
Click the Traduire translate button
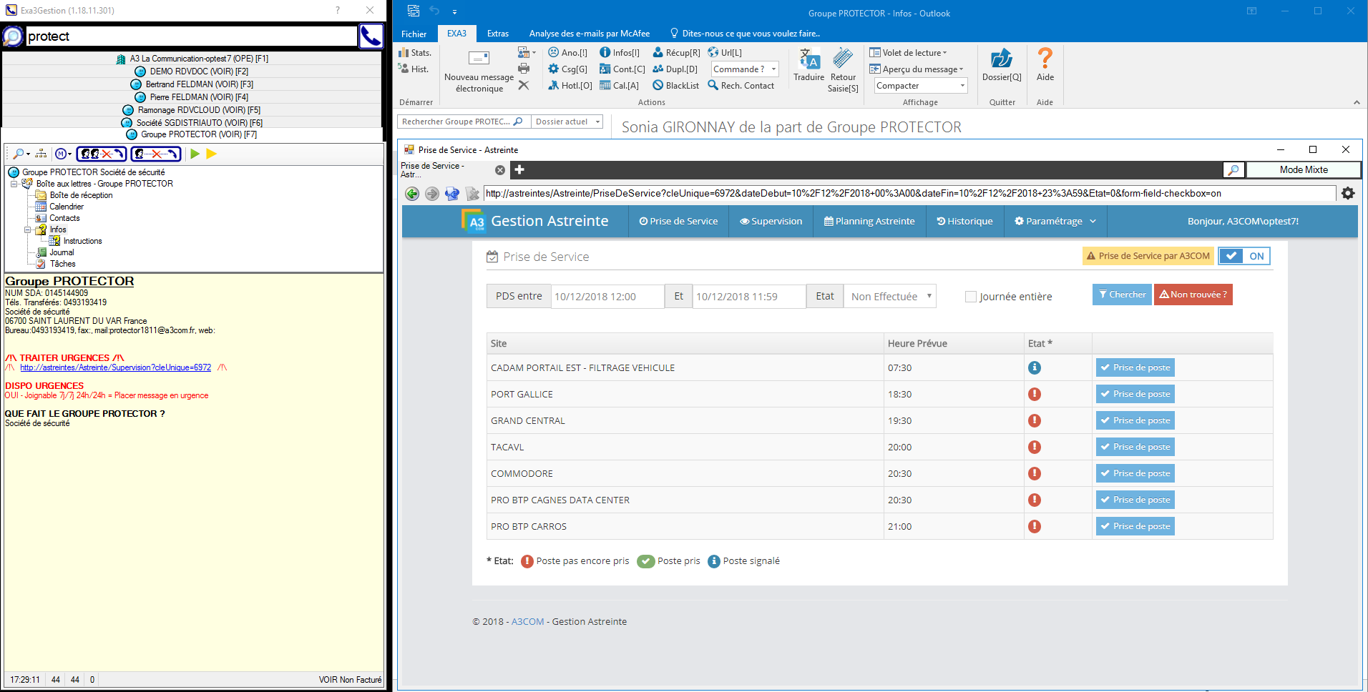(x=808, y=65)
